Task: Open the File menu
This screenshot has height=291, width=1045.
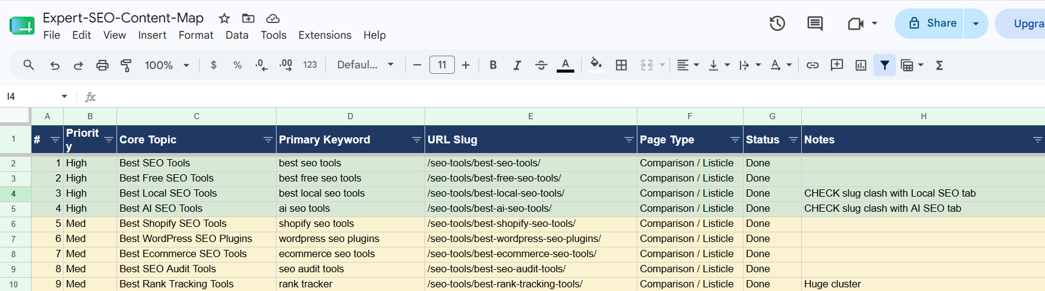Action: pos(52,35)
